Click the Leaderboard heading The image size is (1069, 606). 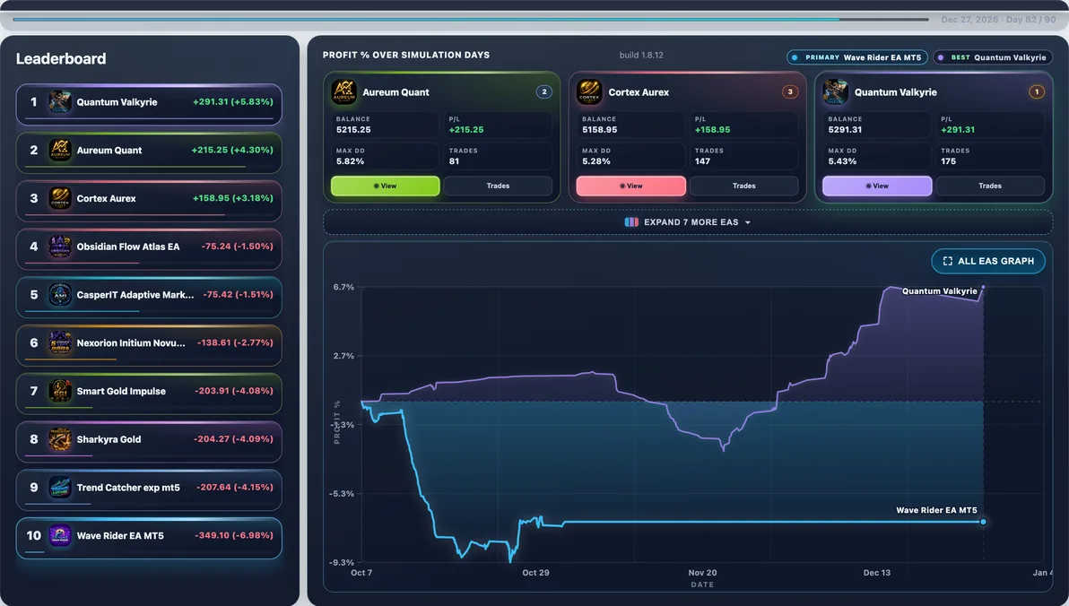[61, 58]
